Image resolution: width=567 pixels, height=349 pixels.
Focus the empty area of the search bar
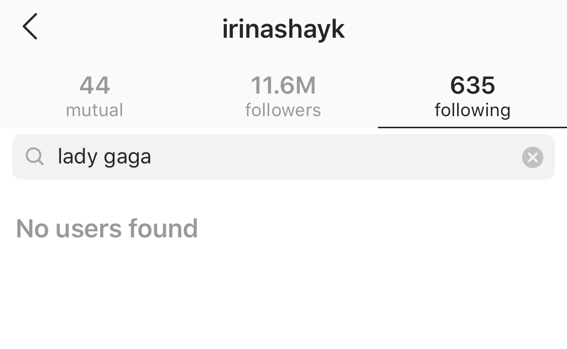coord(336,157)
